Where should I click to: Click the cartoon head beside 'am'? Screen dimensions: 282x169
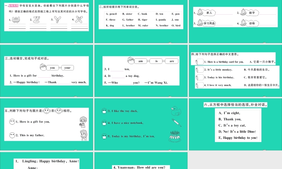(x=131, y=60)
